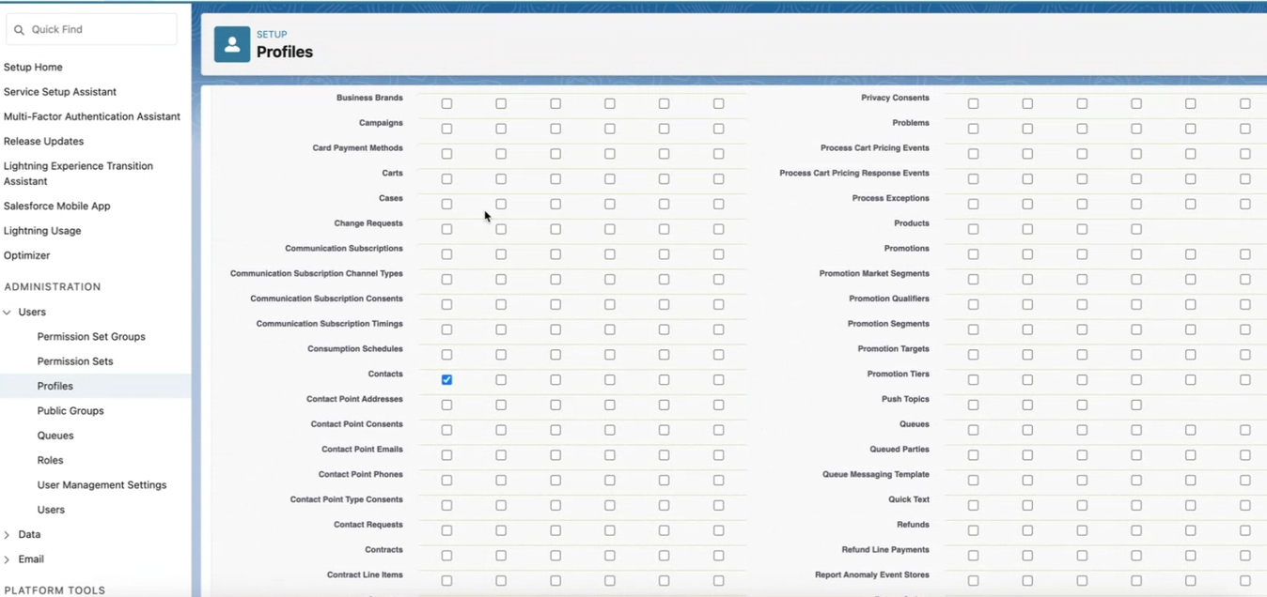This screenshot has width=1267, height=597.
Task: Tick the first checkbox for Campaigns
Action: tap(446, 129)
